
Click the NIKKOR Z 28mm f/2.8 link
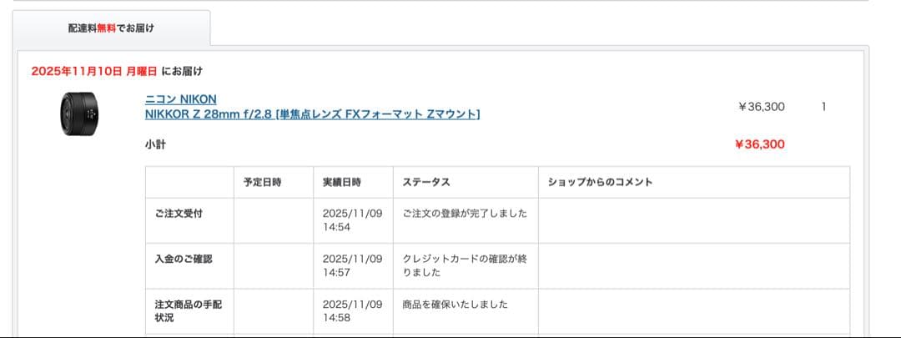tap(312, 114)
